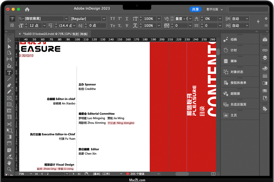
Task: Pick the Scissors tool
Action: coord(9,124)
